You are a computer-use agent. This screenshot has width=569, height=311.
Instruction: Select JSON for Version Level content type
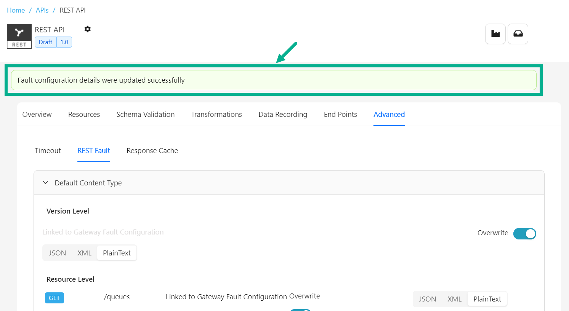(x=57, y=253)
